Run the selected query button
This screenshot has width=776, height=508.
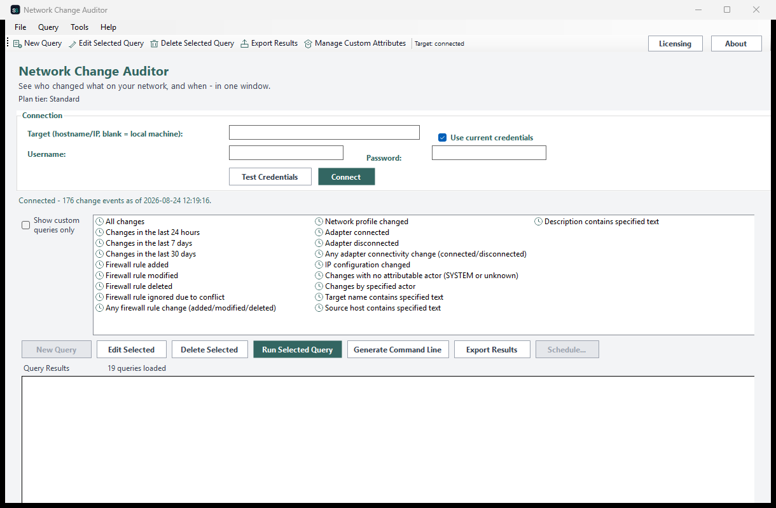(x=297, y=349)
